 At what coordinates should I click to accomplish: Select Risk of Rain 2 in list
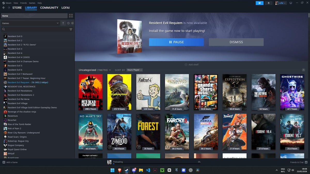click(37, 128)
